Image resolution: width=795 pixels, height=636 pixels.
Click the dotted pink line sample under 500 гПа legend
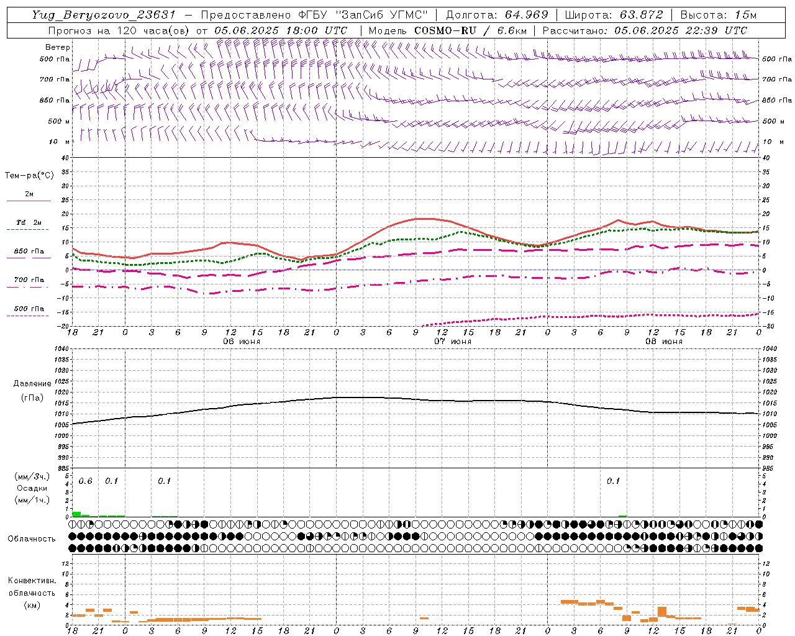(27, 316)
